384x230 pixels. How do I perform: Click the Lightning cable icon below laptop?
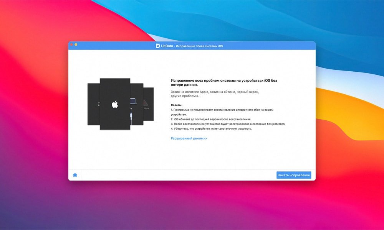click(132, 117)
